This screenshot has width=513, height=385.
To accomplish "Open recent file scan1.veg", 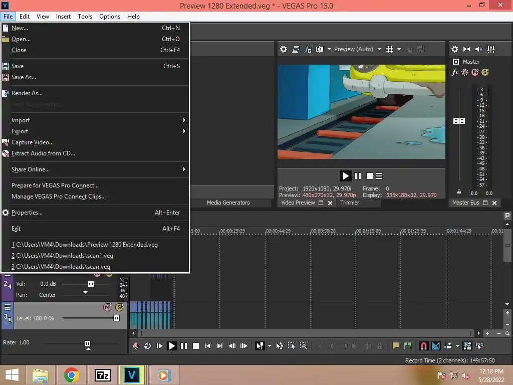I will [95, 256].
